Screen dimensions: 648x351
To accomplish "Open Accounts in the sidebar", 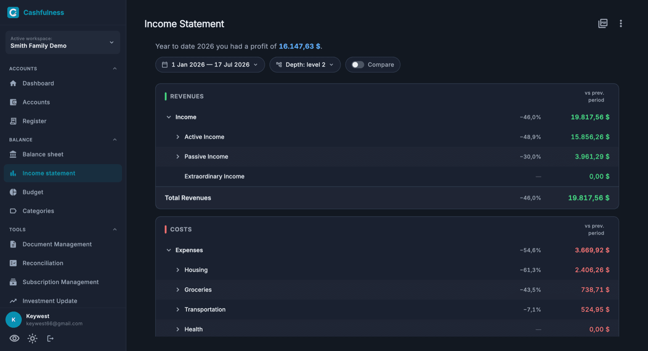I will 63,102.
